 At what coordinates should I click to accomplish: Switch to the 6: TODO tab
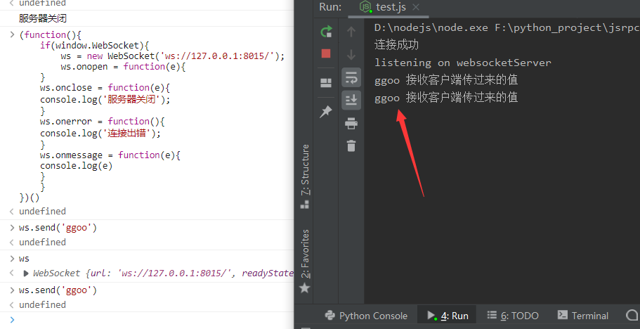[512, 316]
